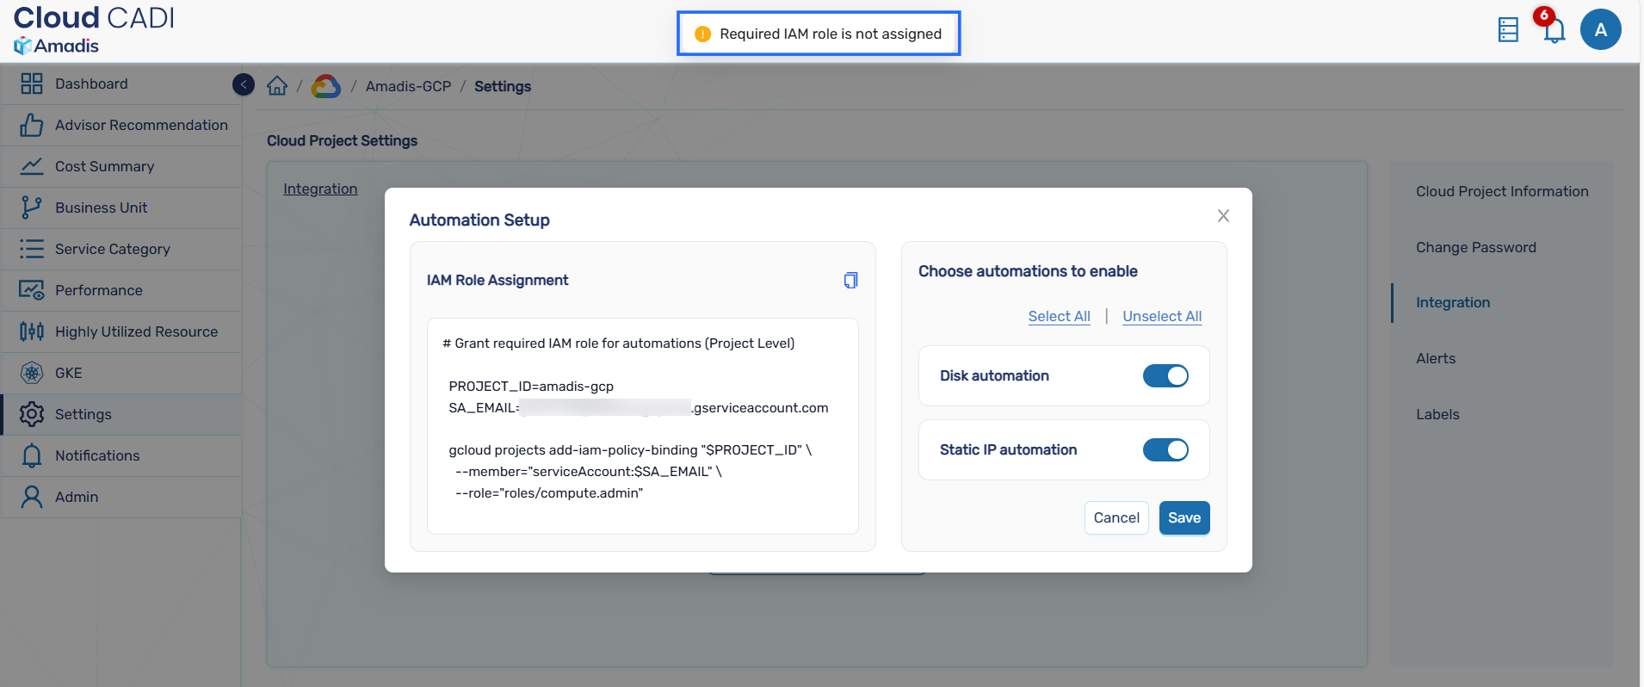Close the Automation Setup dialog
Image resolution: width=1644 pixels, height=687 pixels.
point(1223,216)
